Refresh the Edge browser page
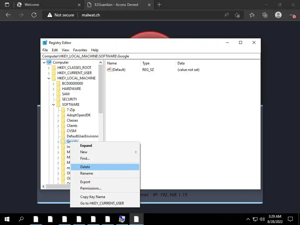Viewport: 300px width, 225px height. tap(34, 15)
